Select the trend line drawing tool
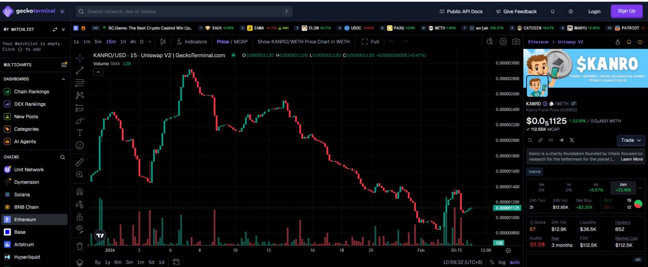The image size is (648, 267). pos(79,71)
